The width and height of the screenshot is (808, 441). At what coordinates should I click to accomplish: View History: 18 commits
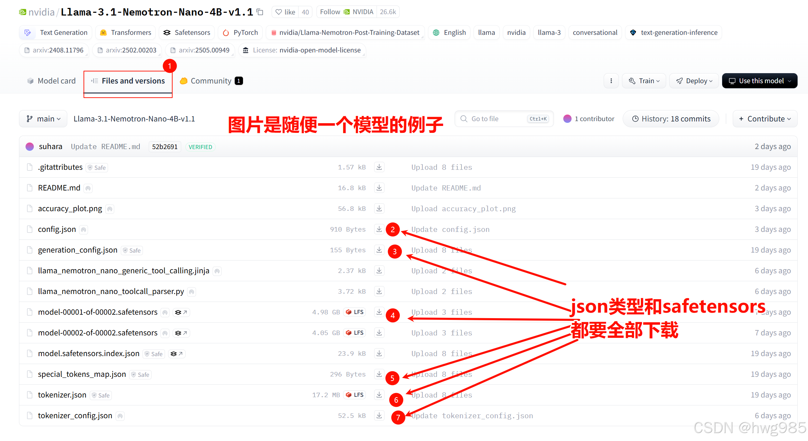(x=670, y=119)
